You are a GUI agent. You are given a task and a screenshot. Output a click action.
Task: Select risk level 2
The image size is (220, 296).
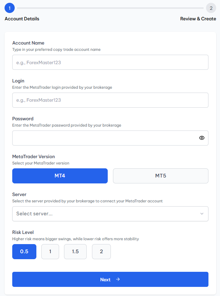(x=101, y=251)
